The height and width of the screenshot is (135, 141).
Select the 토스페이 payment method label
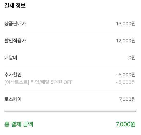click(x=13, y=99)
